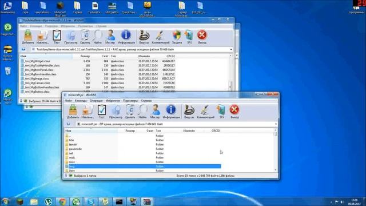This screenshot has height=206, width=366.
Task: Open the Windows Start menu
Action: point(5,201)
